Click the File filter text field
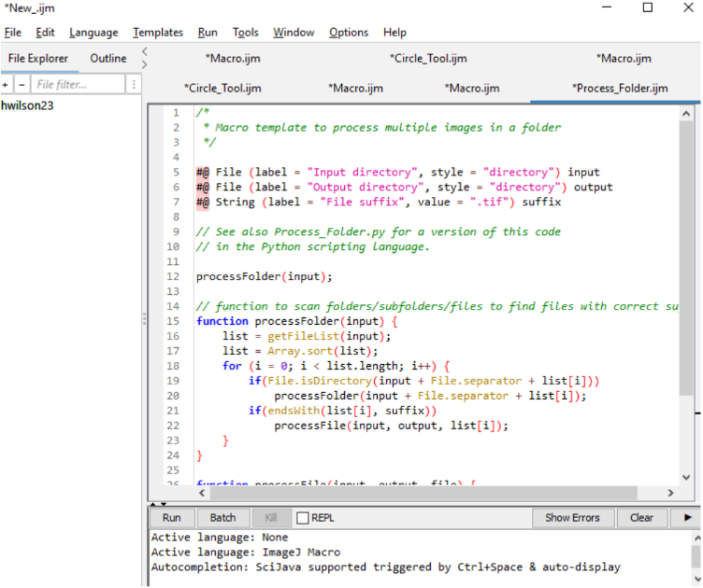Viewport: 703px width, 588px height. tap(78, 84)
